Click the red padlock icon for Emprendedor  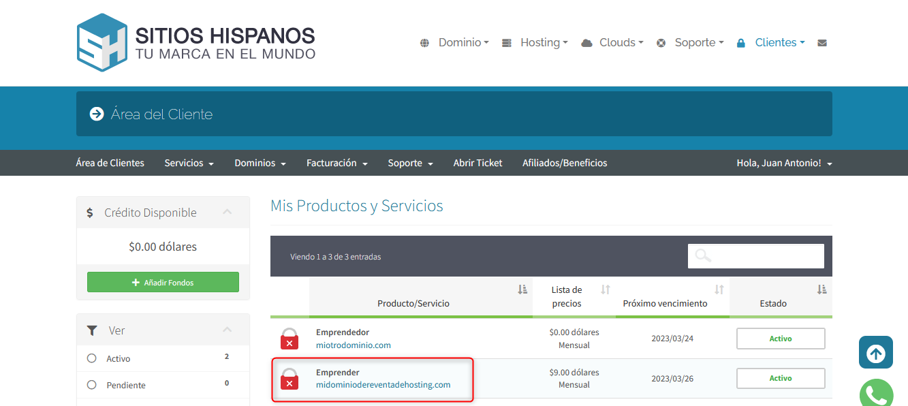coord(289,339)
